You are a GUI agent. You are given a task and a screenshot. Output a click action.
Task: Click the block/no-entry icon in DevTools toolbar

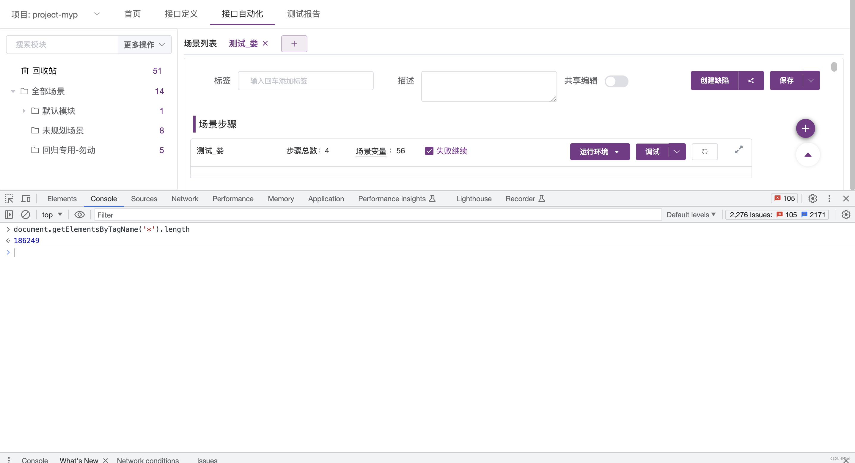26,215
